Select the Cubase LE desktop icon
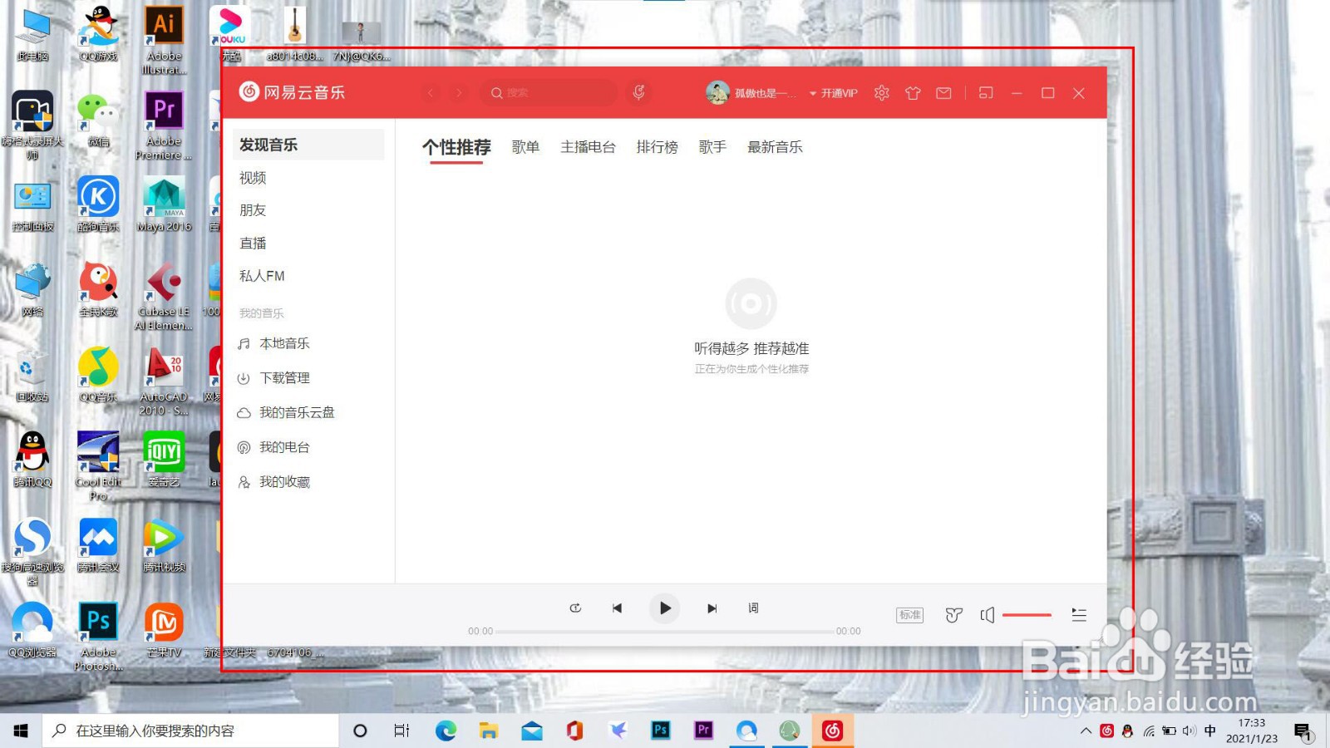This screenshot has height=748, width=1330. [164, 297]
